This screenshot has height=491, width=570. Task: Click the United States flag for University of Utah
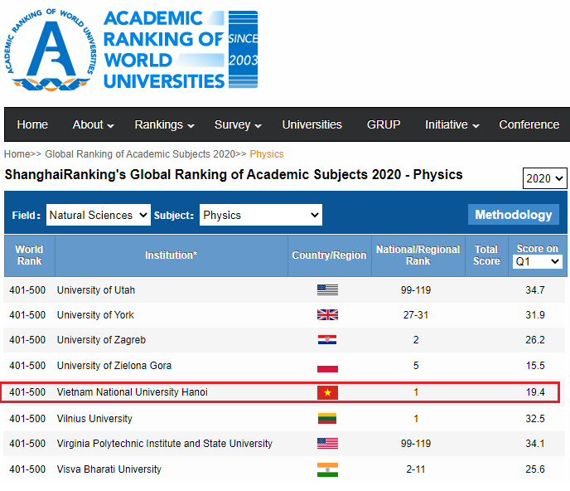(x=327, y=290)
